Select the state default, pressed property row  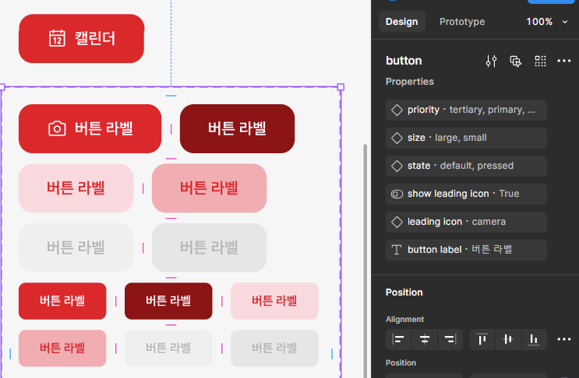click(x=466, y=166)
